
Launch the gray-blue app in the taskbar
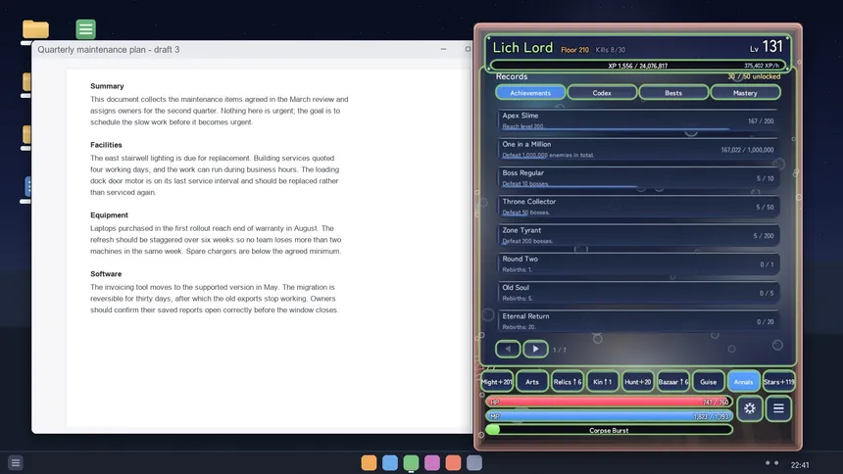coord(473,462)
